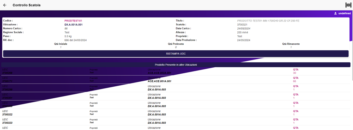Select UDC row 3700299

[176, 88]
